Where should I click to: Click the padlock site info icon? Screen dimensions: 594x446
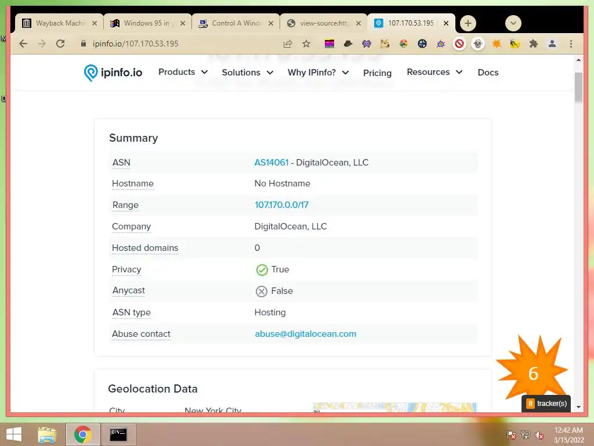click(84, 43)
